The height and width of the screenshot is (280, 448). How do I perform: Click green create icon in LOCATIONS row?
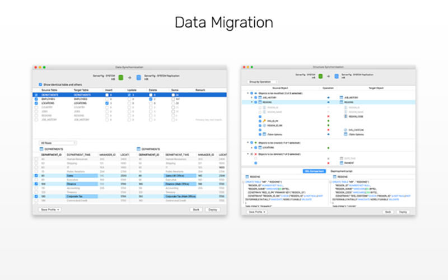pos(328,148)
